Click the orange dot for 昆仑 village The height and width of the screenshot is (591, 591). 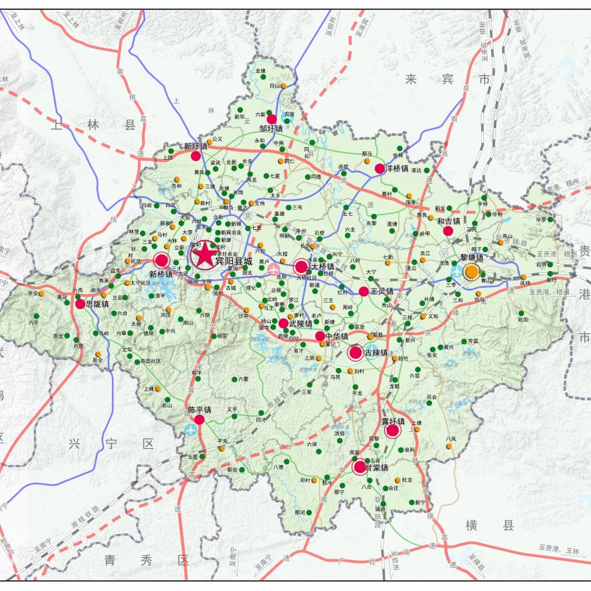pyautogui.click(x=98, y=355)
